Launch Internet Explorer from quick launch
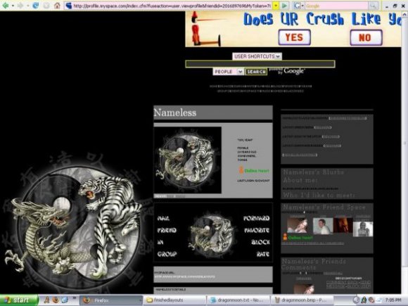 (x=64, y=300)
